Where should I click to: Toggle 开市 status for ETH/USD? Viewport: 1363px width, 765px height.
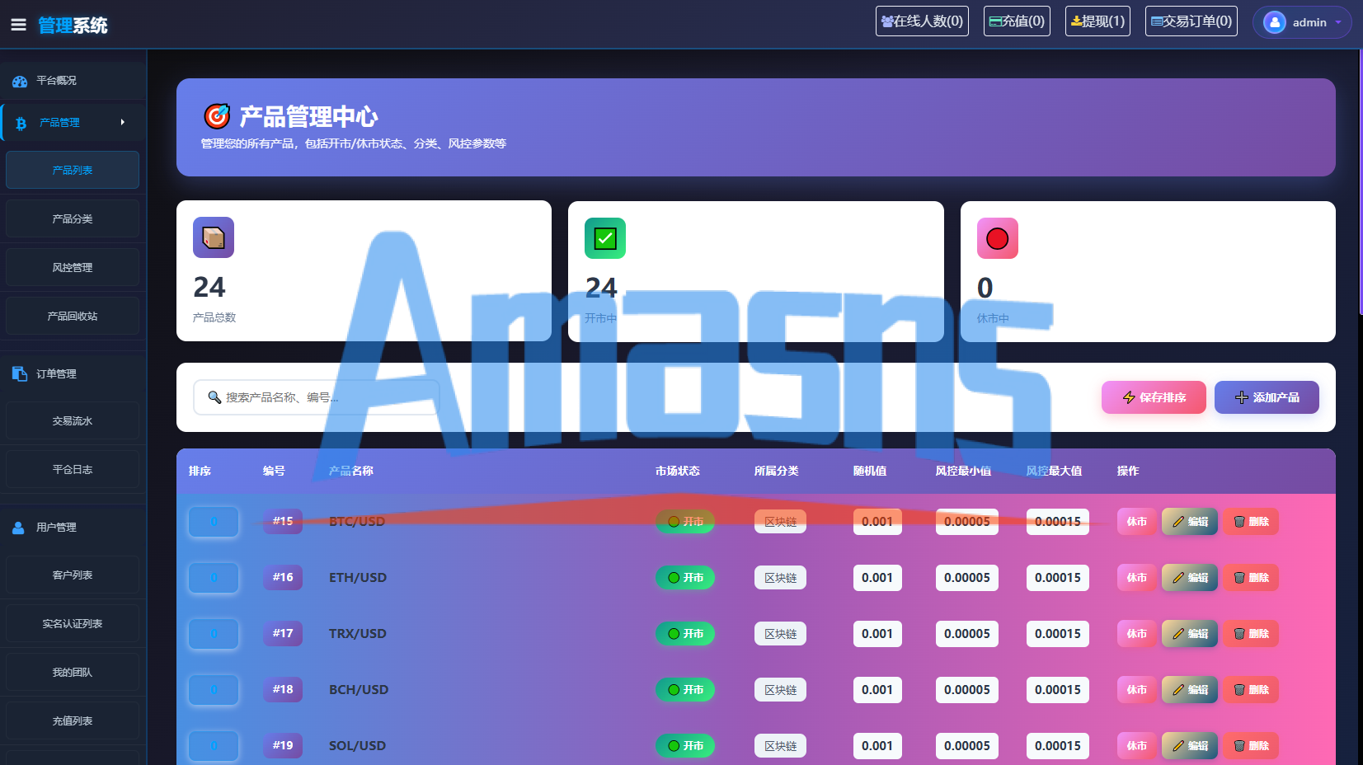click(x=685, y=578)
